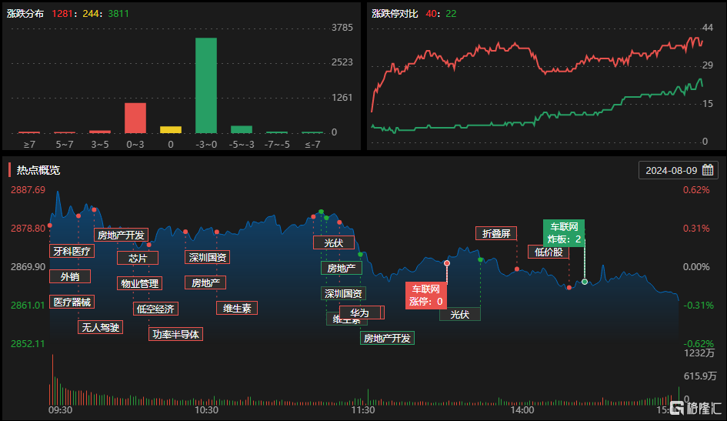
Task: Select the 牙科医疗 hotspot label
Action: (x=72, y=252)
